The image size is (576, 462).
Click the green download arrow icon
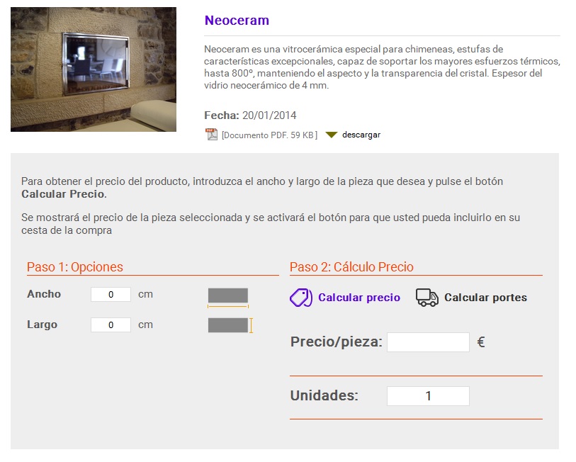(331, 135)
